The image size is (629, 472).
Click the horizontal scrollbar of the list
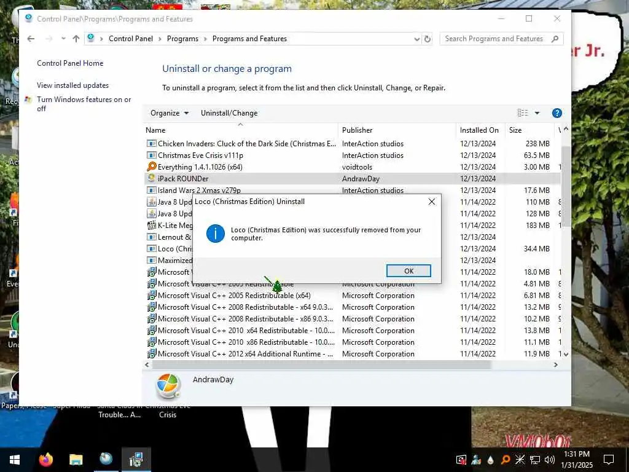pyautogui.click(x=321, y=365)
